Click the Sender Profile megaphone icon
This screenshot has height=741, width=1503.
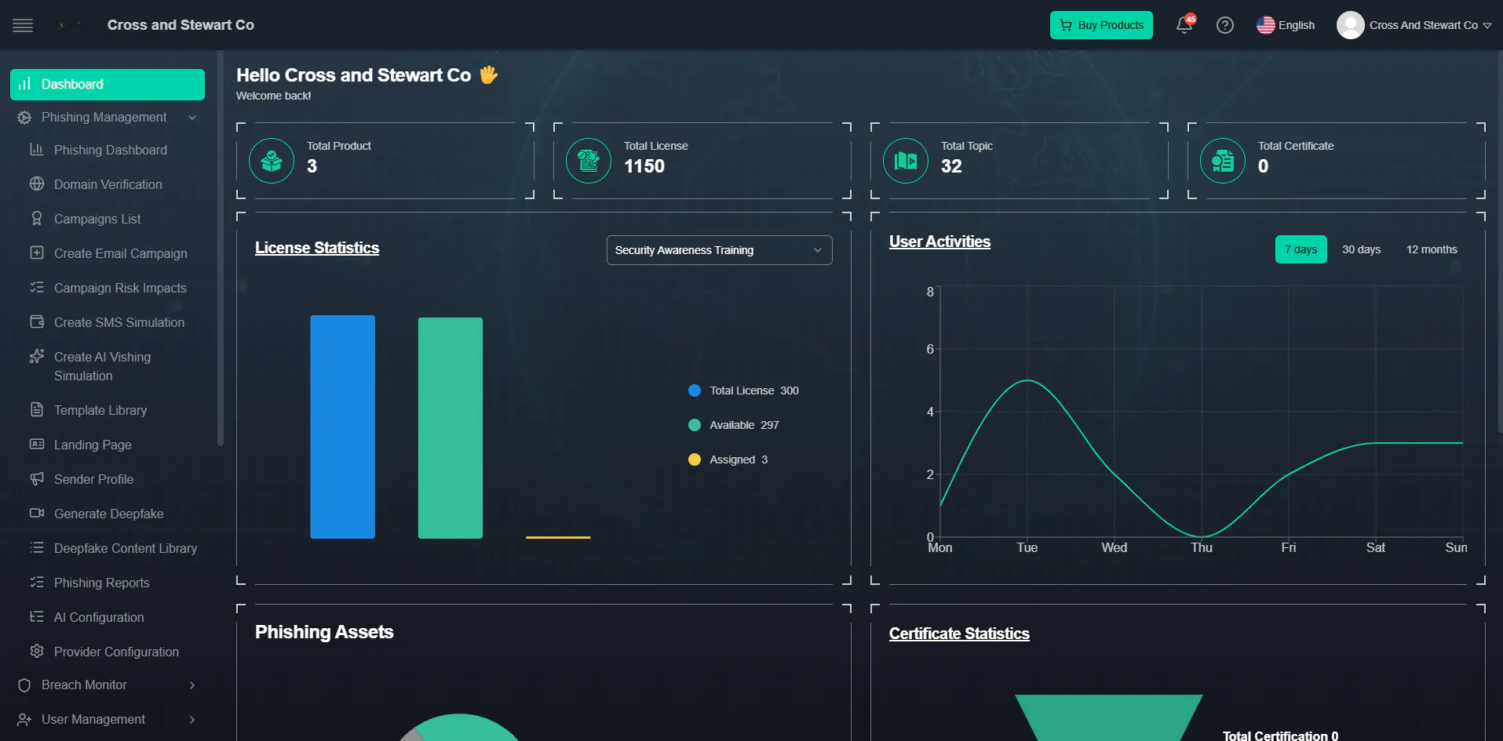pyautogui.click(x=37, y=479)
